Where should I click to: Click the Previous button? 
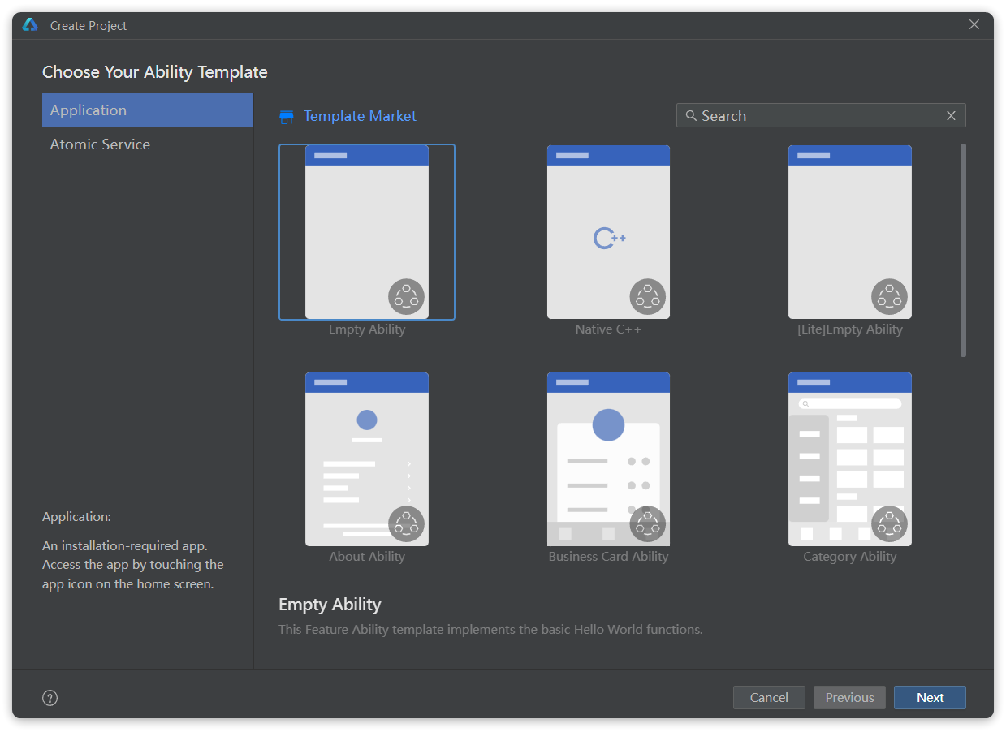(x=849, y=698)
